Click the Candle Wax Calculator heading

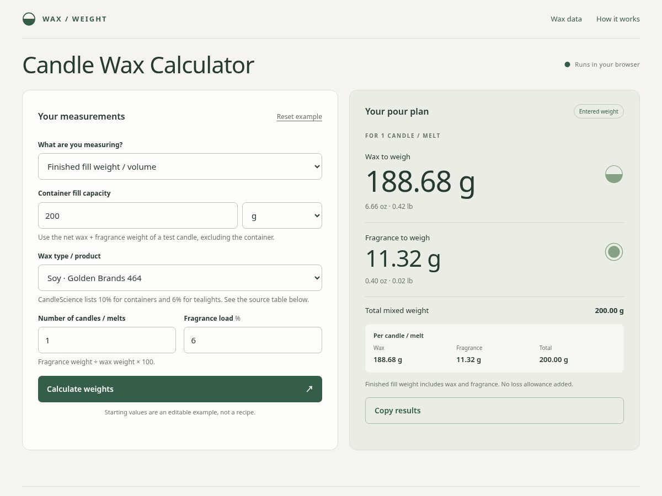(138, 65)
